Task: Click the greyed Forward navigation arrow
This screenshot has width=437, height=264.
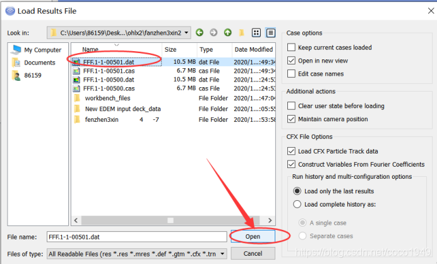Action: pyautogui.click(x=213, y=33)
